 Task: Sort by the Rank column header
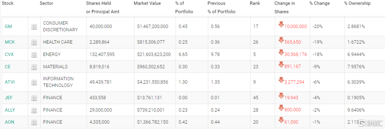pos(255,4)
